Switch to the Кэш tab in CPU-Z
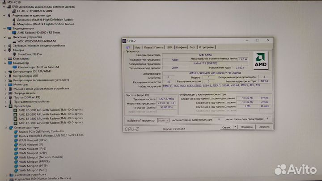Viewport: 322px width, 181px height. [x=138, y=47]
